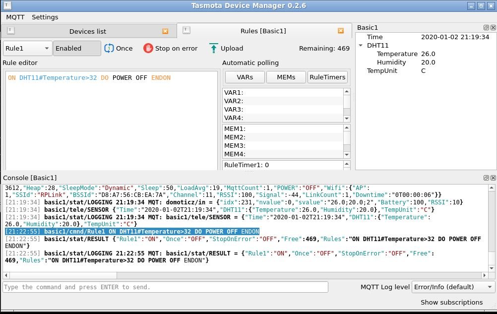Click the MEMs polling button
The width and height of the screenshot is (497, 314).
pyautogui.click(x=286, y=77)
